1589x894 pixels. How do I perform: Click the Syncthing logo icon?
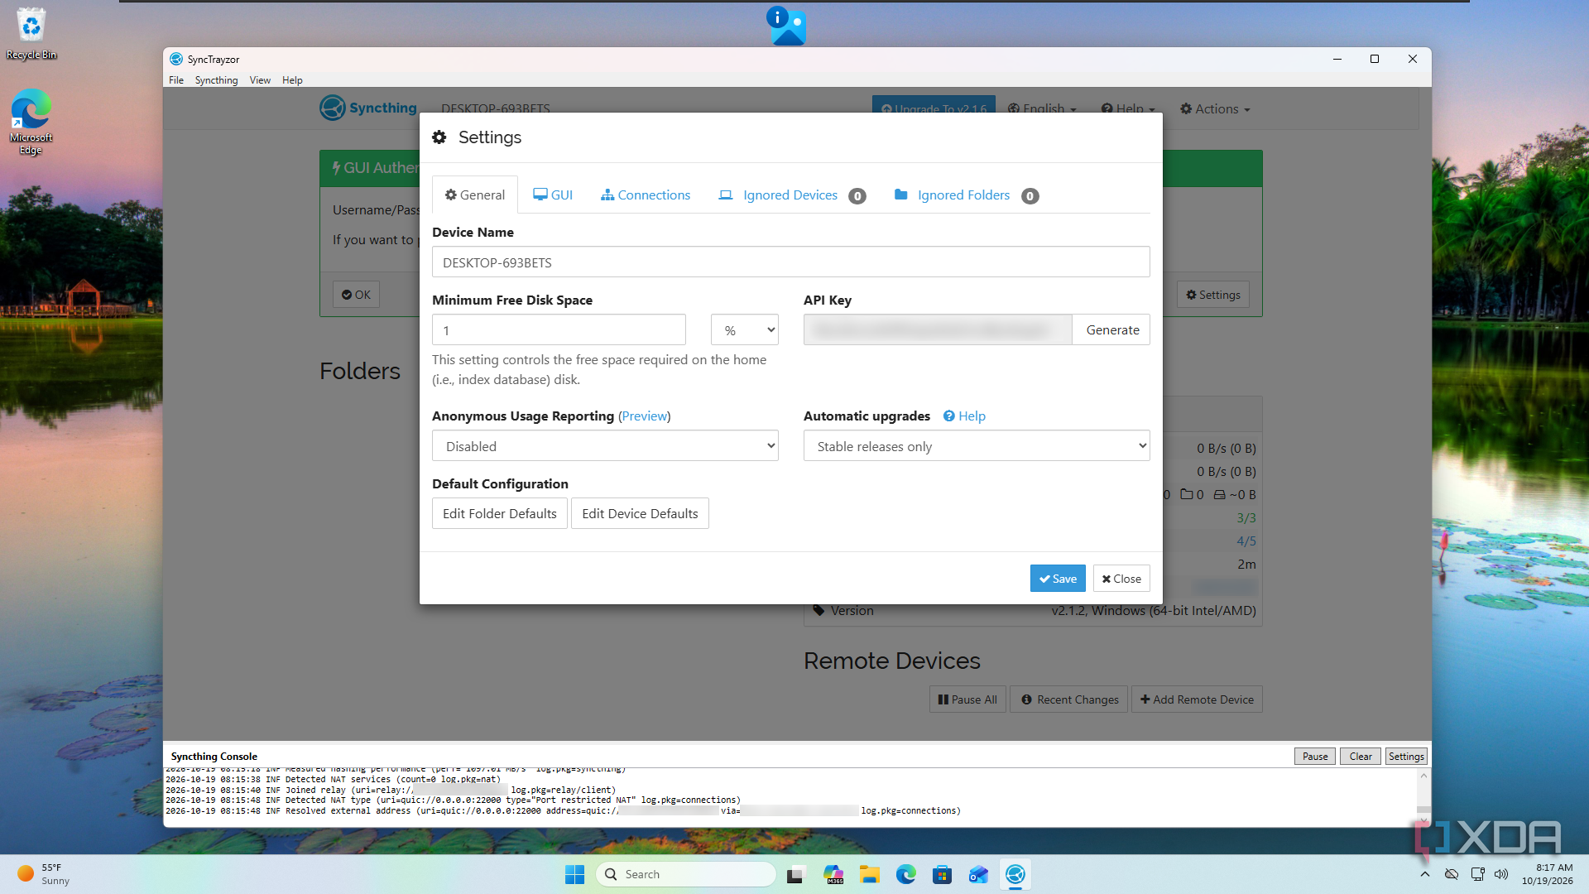[332, 108]
